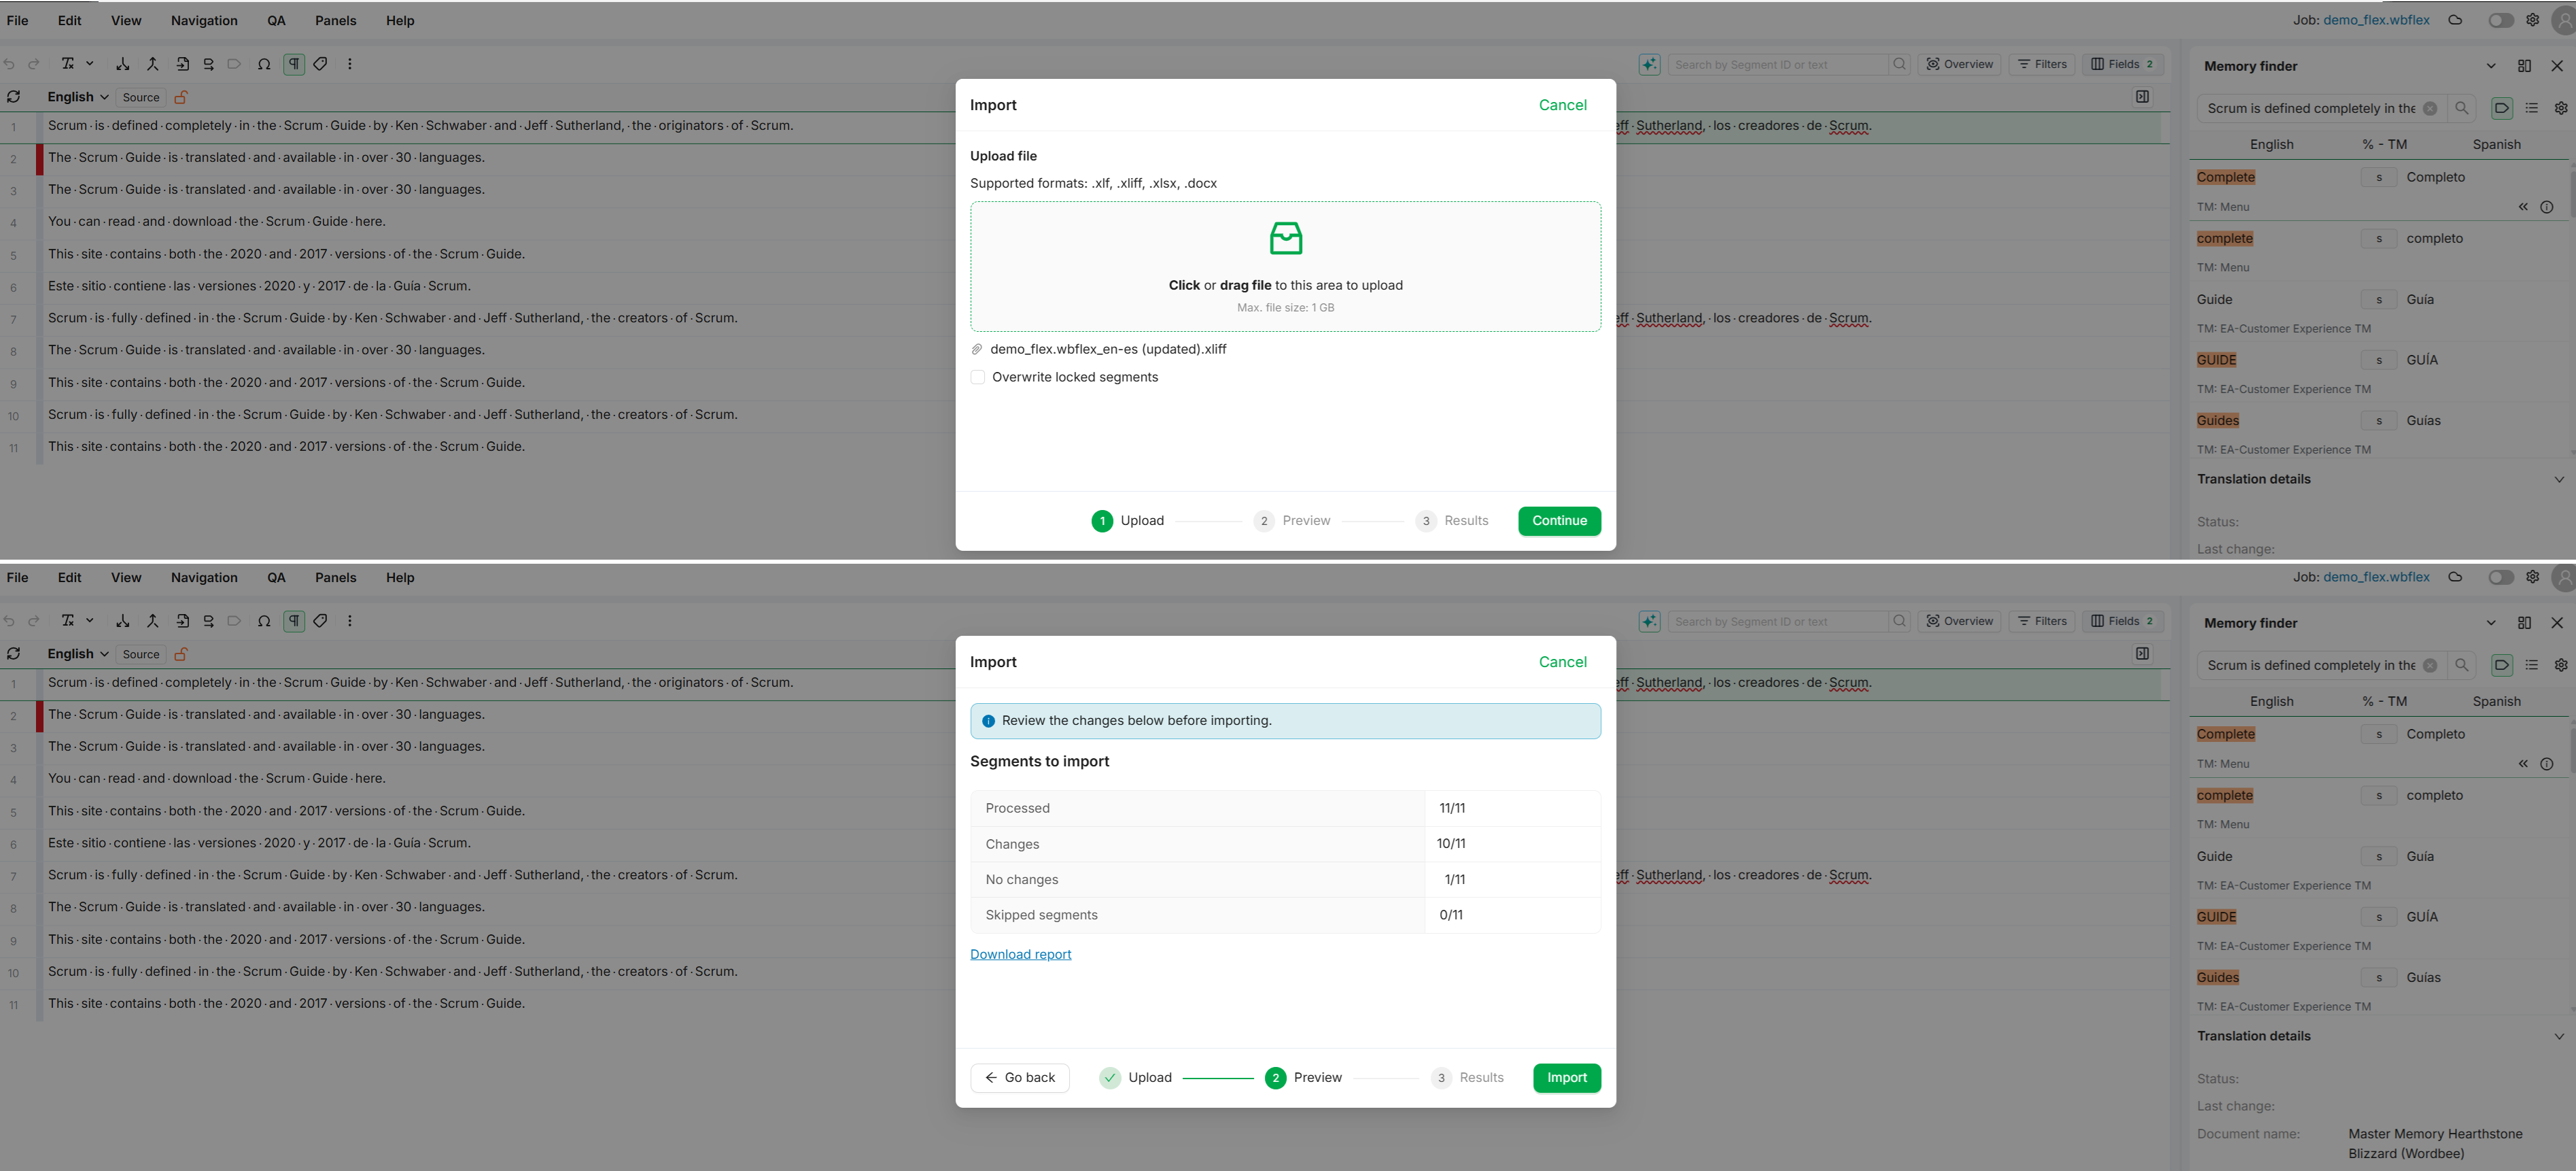
Task: Click upload inbox icon in the Import dialog
Action: [x=1285, y=238]
